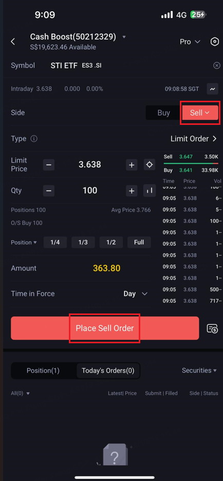Increase the quantity with plus
The width and height of the screenshot is (223, 481).
[132, 191]
